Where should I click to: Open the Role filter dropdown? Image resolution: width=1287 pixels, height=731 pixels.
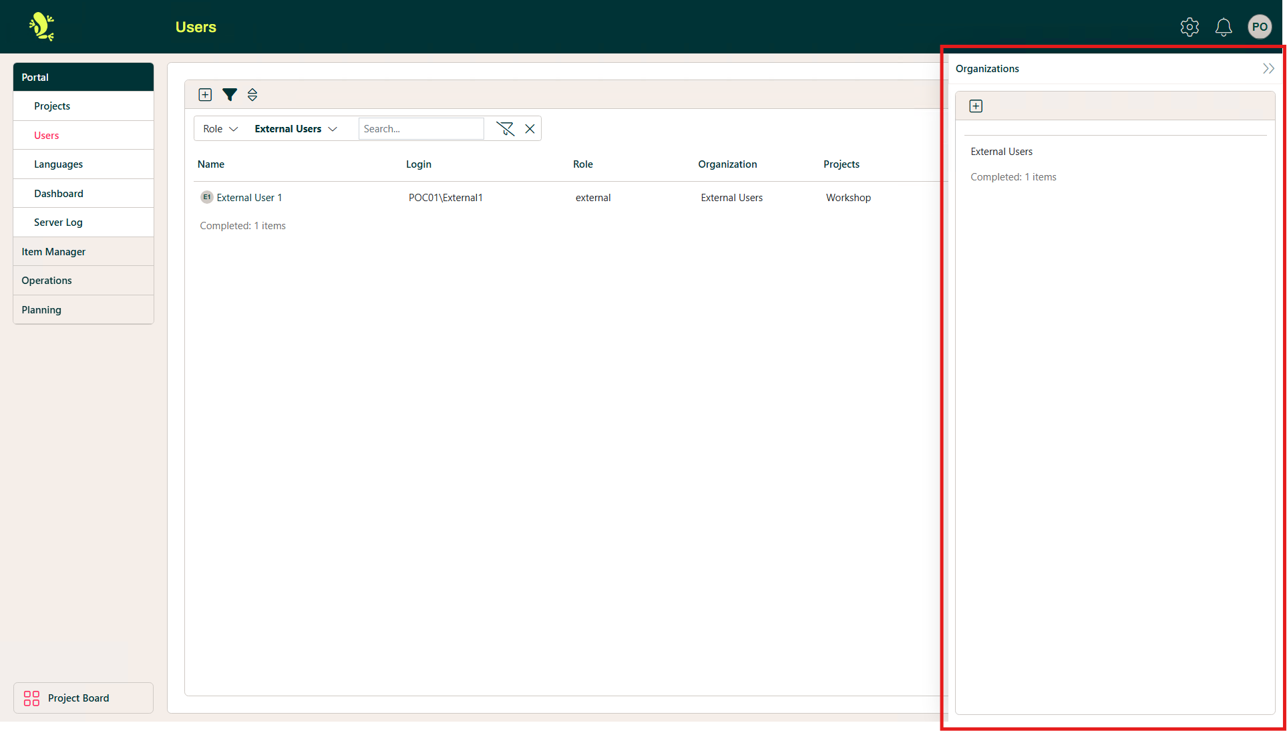click(x=220, y=129)
